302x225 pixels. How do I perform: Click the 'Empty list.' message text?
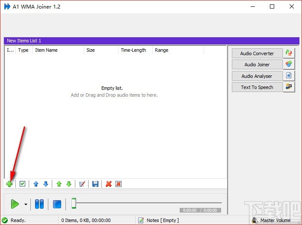(x=112, y=88)
